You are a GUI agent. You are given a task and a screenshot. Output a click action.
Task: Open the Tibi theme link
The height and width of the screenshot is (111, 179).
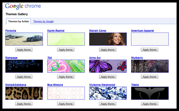(x=50, y=58)
